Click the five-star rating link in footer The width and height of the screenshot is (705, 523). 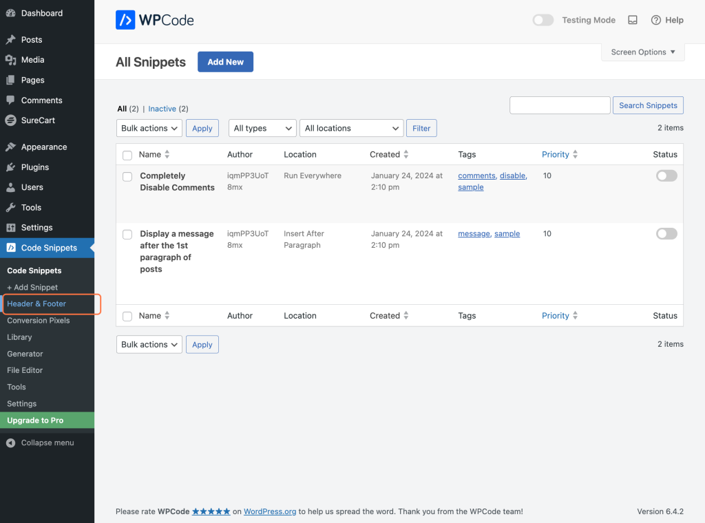tap(211, 511)
